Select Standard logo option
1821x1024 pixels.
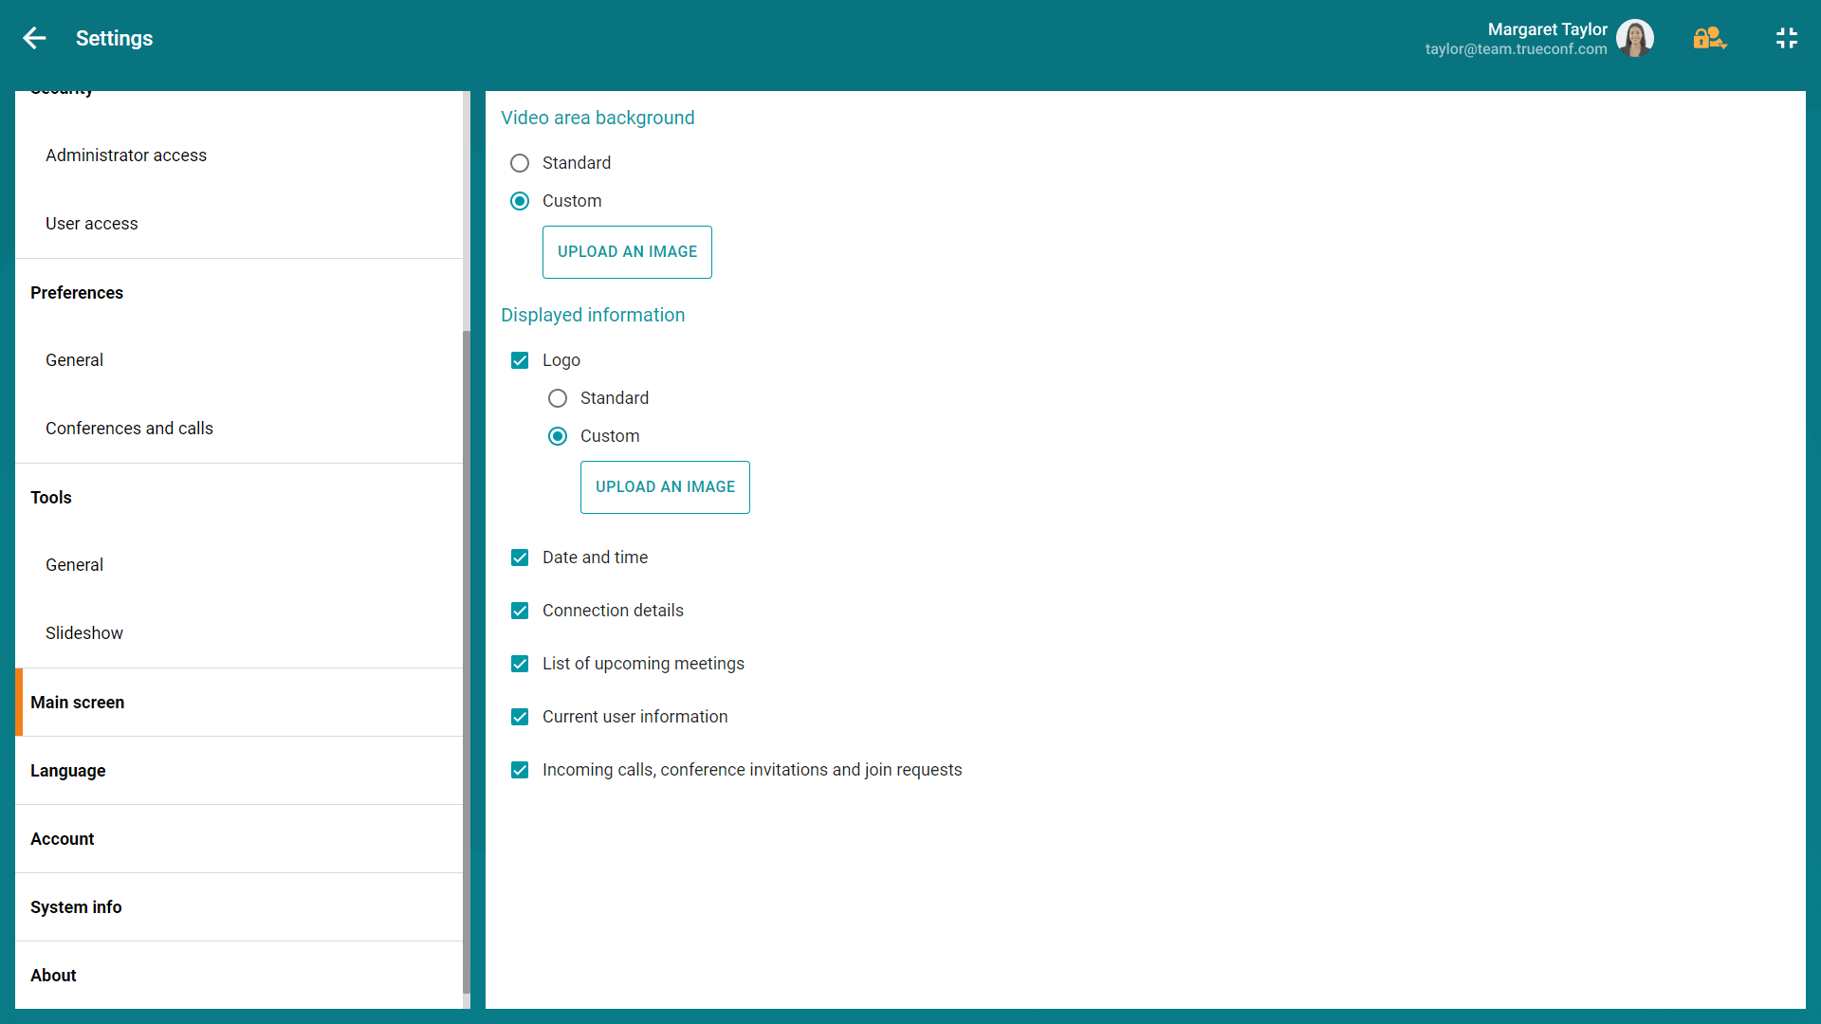(558, 398)
